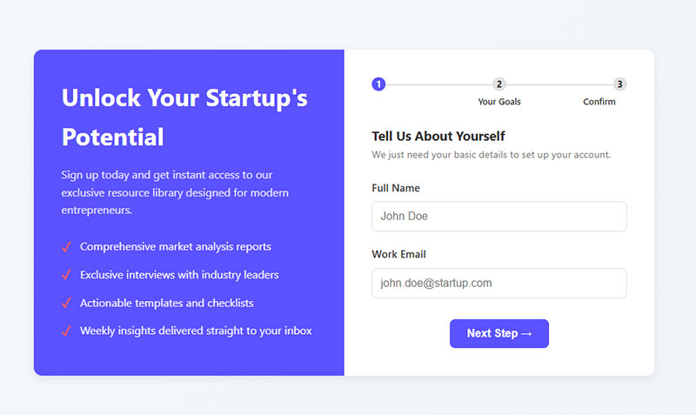Click checkmark next to actionable templates

click(66, 303)
